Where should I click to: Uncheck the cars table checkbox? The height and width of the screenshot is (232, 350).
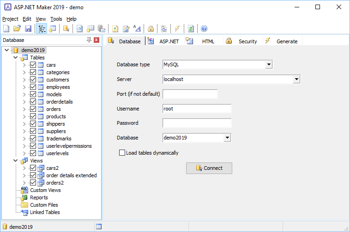[x=33, y=65]
